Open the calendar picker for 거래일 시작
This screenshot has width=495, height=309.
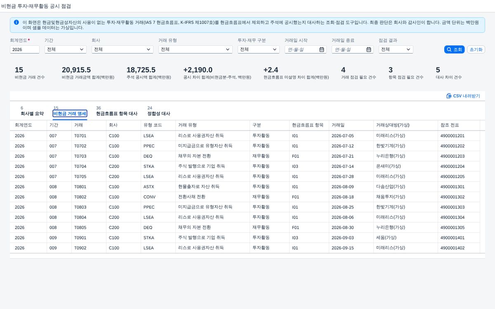[x=322, y=49]
